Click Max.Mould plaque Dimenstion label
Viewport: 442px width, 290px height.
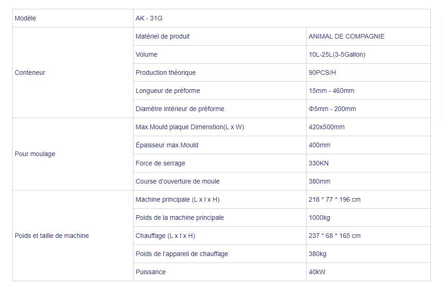click(189, 127)
